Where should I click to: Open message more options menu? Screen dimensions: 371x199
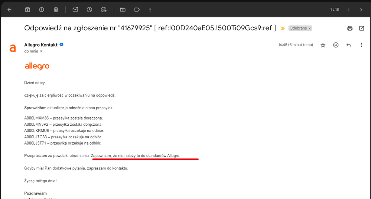tap(362, 45)
